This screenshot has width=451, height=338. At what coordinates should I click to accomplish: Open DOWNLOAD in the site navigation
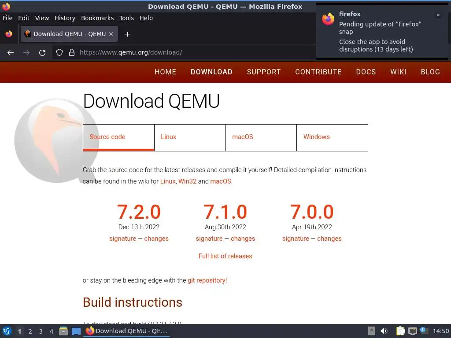point(211,72)
